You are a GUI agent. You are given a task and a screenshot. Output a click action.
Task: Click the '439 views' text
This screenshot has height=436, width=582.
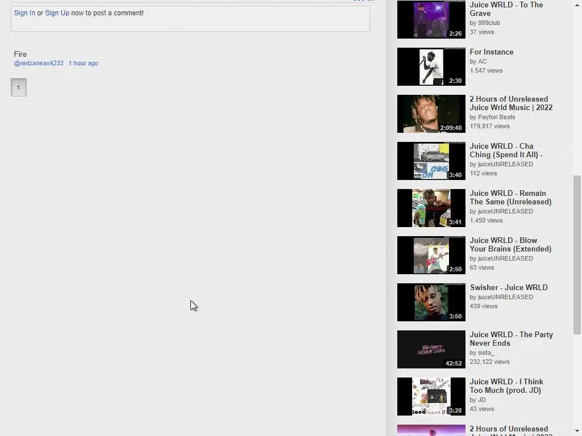point(484,306)
